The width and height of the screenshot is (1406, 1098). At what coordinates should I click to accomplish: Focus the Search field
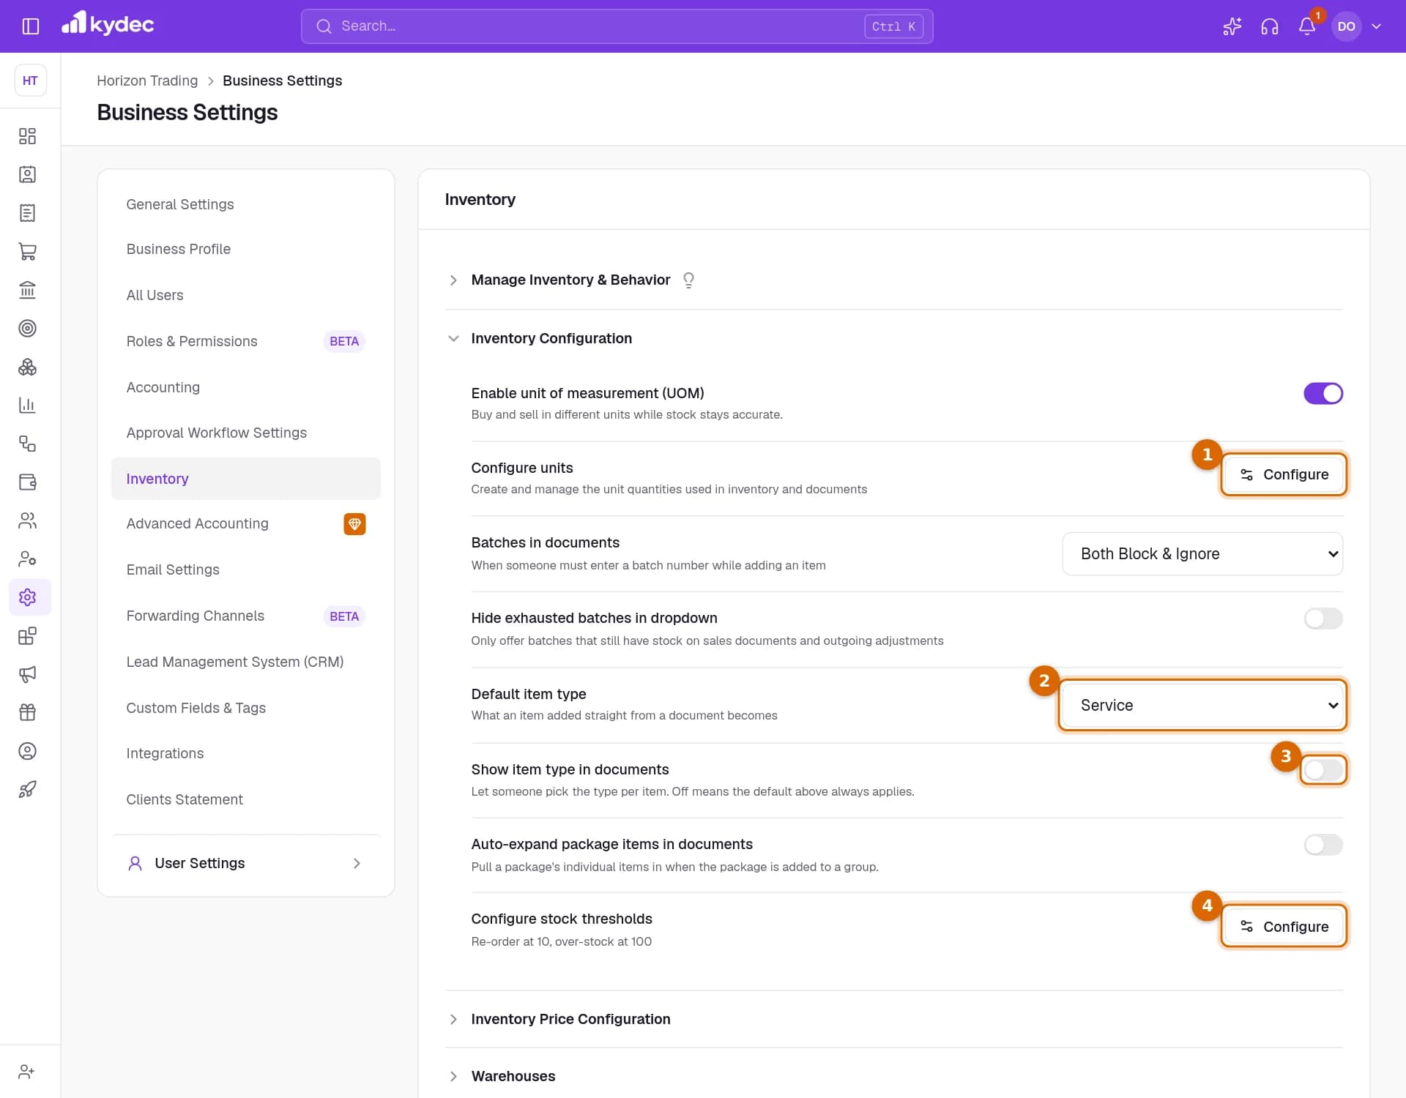pos(617,26)
